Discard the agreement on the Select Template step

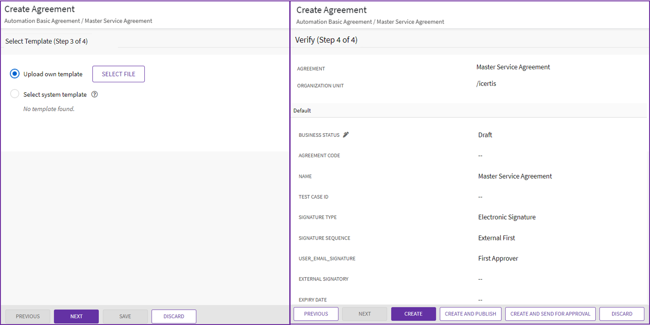point(174,316)
